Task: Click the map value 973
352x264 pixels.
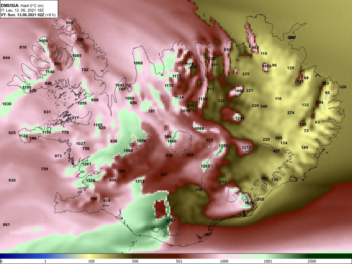Action: click(58, 156)
